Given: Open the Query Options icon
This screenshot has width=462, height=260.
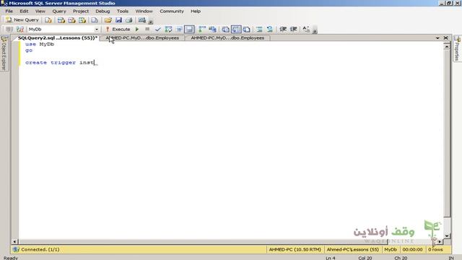Looking at the screenshot, I should pos(179,29).
